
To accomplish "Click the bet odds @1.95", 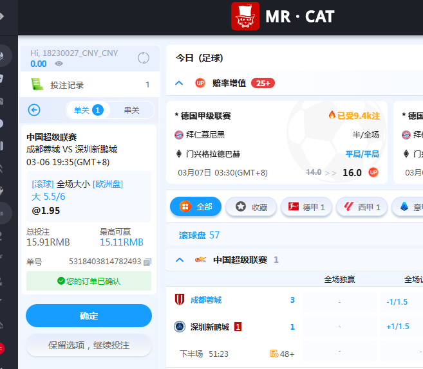I will point(46,211).
